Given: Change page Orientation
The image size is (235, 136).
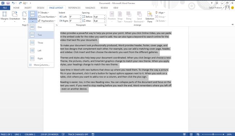Looking at the screenshot, I should coord(14,17).
